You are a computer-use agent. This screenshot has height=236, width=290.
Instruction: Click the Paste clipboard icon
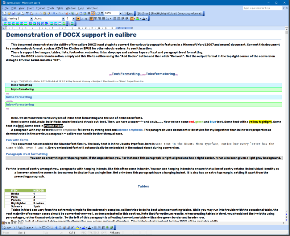coord(45,13)
